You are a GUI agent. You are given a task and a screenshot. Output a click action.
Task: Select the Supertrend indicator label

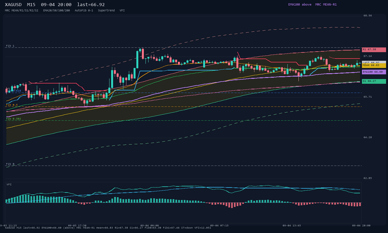tap(106, 11)
